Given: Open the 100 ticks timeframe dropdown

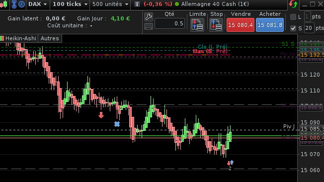Looking at the screenshot, I should click(x=70, y=4).
